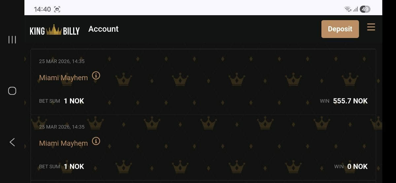Open the hamburger menu
This screenshot has width=396, height=183.
[x=371, y=27]
